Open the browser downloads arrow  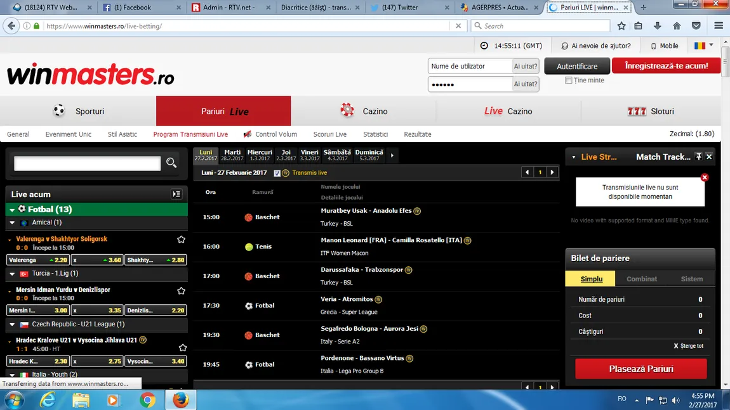658,26
